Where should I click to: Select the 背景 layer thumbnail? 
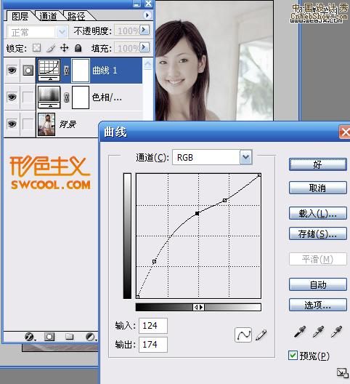[46, 124]
